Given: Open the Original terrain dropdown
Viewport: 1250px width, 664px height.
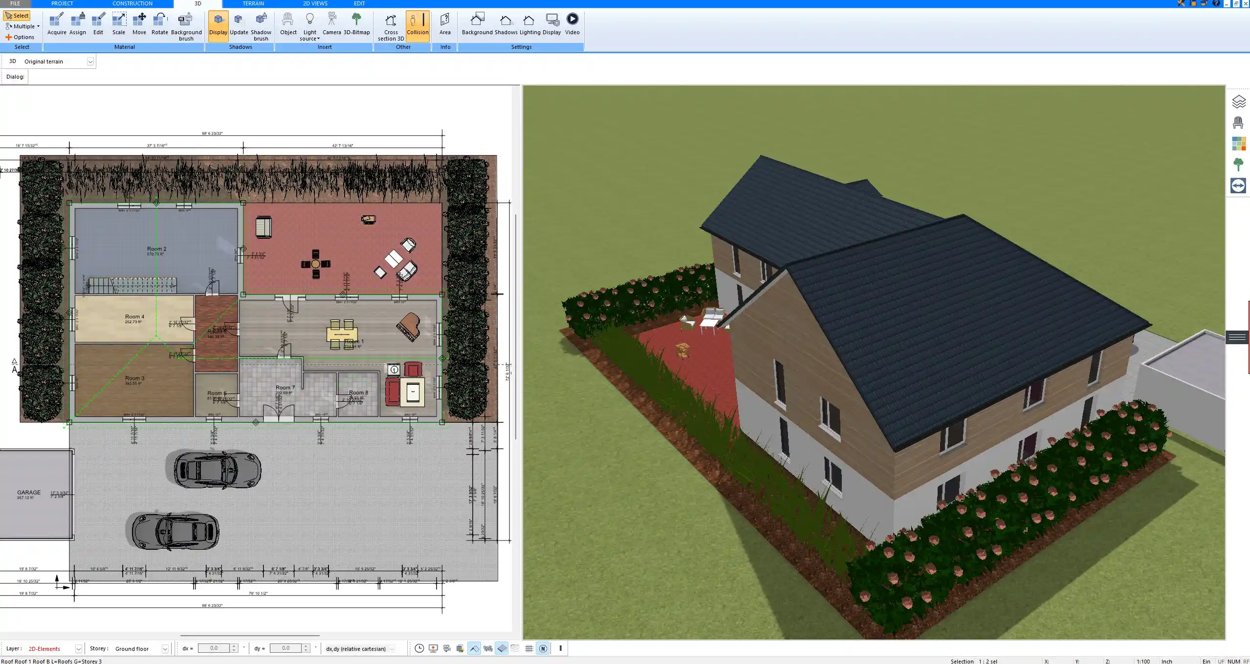Looking at the screenshot, I should [x=90, y=62].
